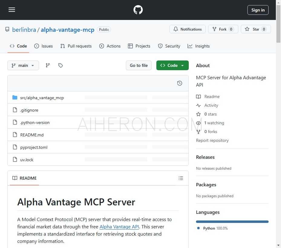
Task: Toggle watching via the 1 watching entry
Action: (214, 123)
